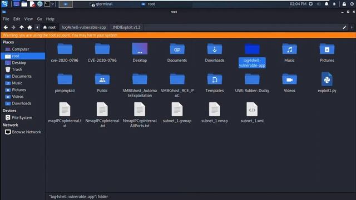Switch to the qterminal taskbar window
Screen dimensions: 356x200
pos(102,4)
